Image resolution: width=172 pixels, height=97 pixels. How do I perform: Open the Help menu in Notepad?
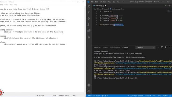(x=16, y=5)
